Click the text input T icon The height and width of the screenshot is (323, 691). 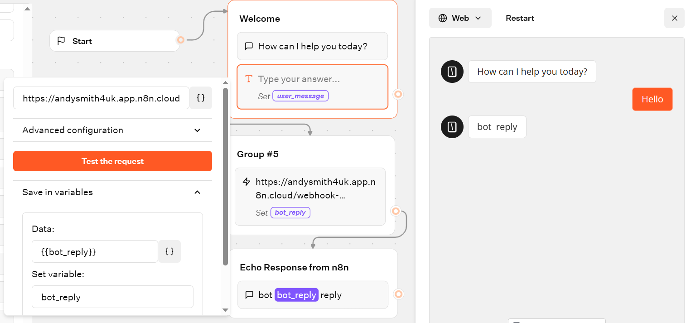(x=249, y=79)
